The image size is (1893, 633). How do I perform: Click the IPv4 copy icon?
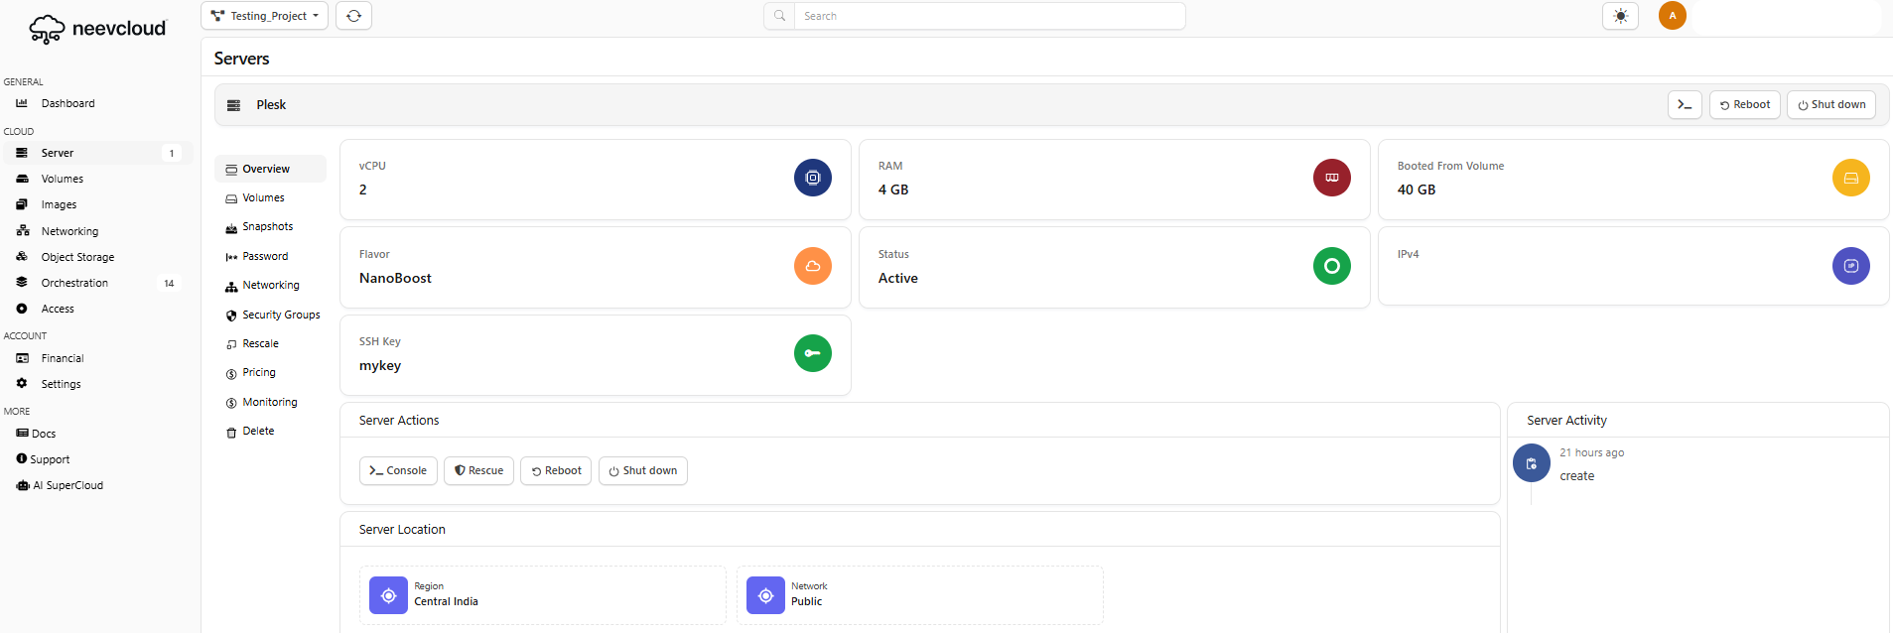pyautogui.click(x=1850, y=266)
